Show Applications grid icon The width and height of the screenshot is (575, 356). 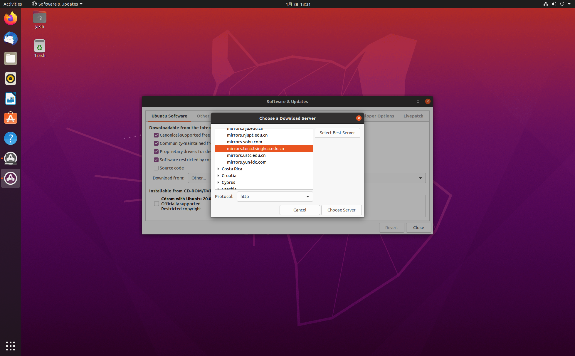pyautogui.click(x=11, y=346)
